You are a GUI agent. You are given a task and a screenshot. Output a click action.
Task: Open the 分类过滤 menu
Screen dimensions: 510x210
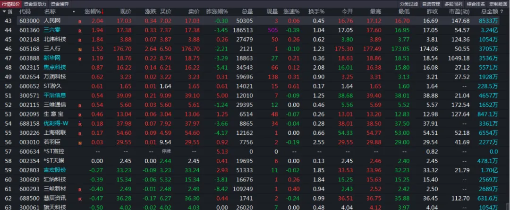[409, 4]
